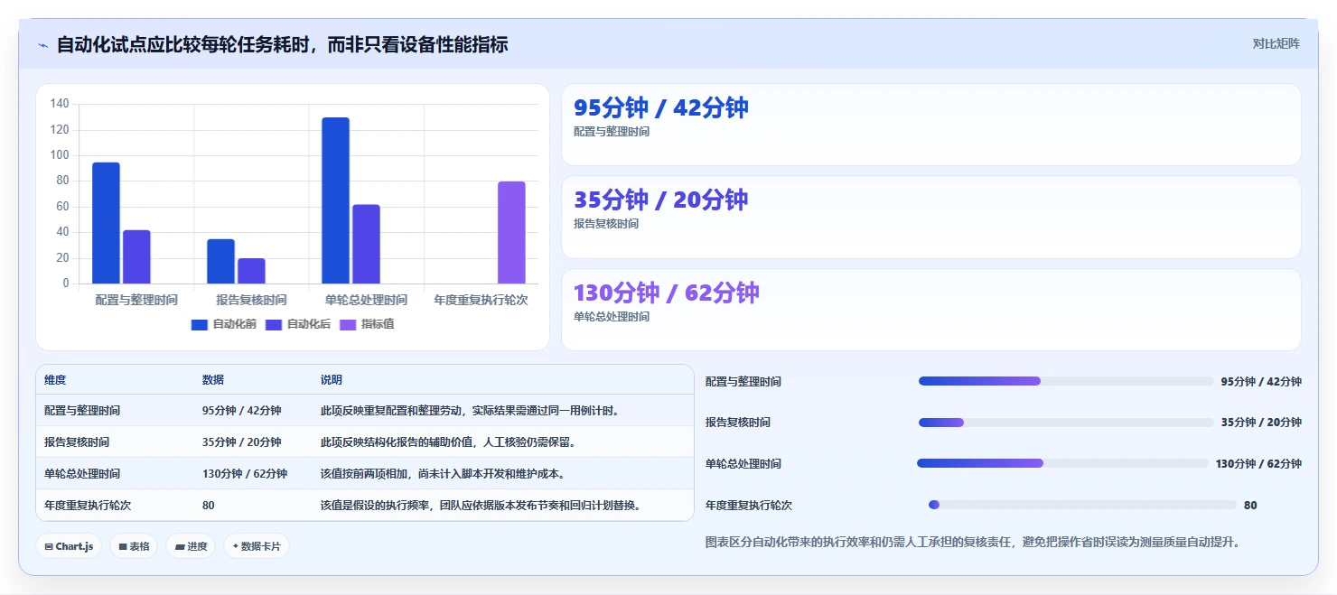Click the 单轮总处理时间 progress bar
1337x595 pixels.
point(1062,463)
